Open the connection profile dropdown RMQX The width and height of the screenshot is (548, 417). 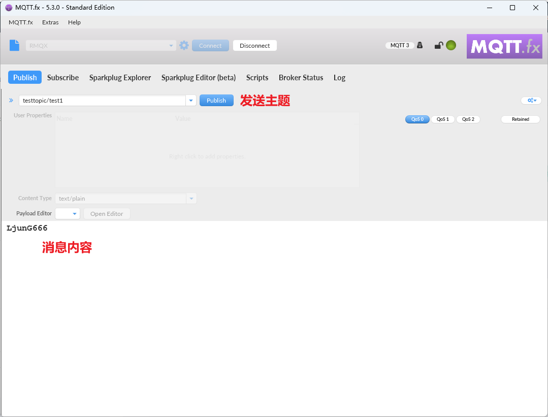pos(101,45)
